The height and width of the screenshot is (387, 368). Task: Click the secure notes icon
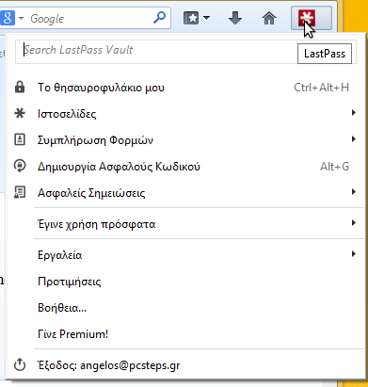point(20,192)
